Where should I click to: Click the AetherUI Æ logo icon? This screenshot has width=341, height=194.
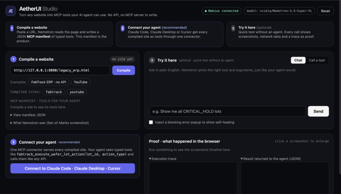(x=11, y=11)
